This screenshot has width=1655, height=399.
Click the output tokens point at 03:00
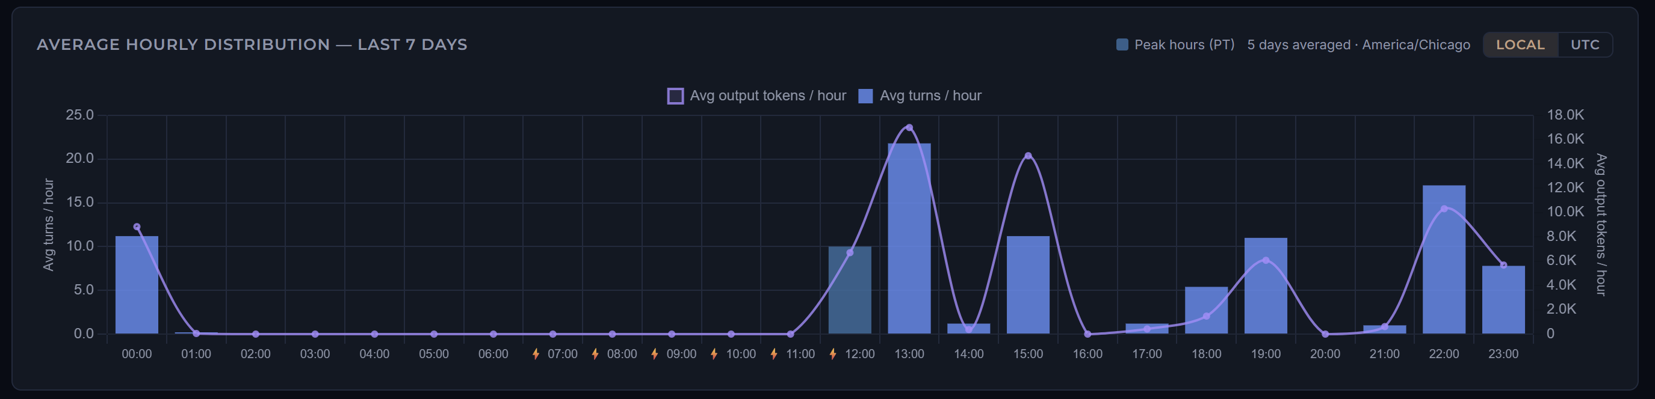(x=315, y=334)
